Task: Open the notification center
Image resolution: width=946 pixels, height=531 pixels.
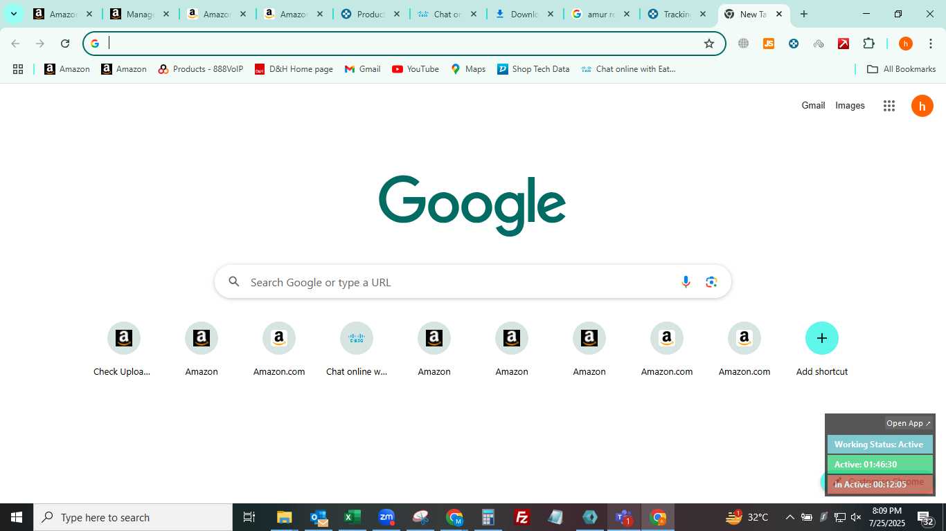Action: (925, 517)
